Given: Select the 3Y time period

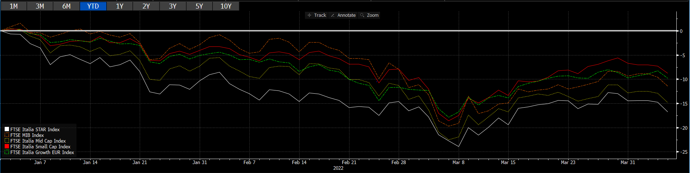Looking at the screenshot, I should pos(173,6).
